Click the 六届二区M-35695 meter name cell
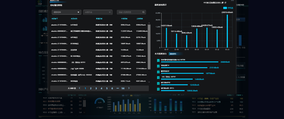Image resolution: width=284 pixels, height=119 pixels. coord(77,69)
